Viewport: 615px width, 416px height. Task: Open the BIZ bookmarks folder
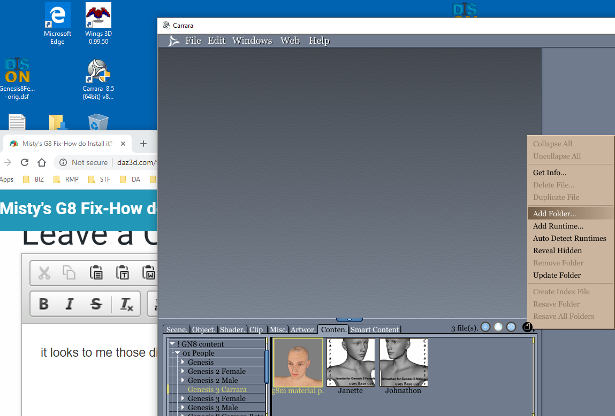(34, 179)
